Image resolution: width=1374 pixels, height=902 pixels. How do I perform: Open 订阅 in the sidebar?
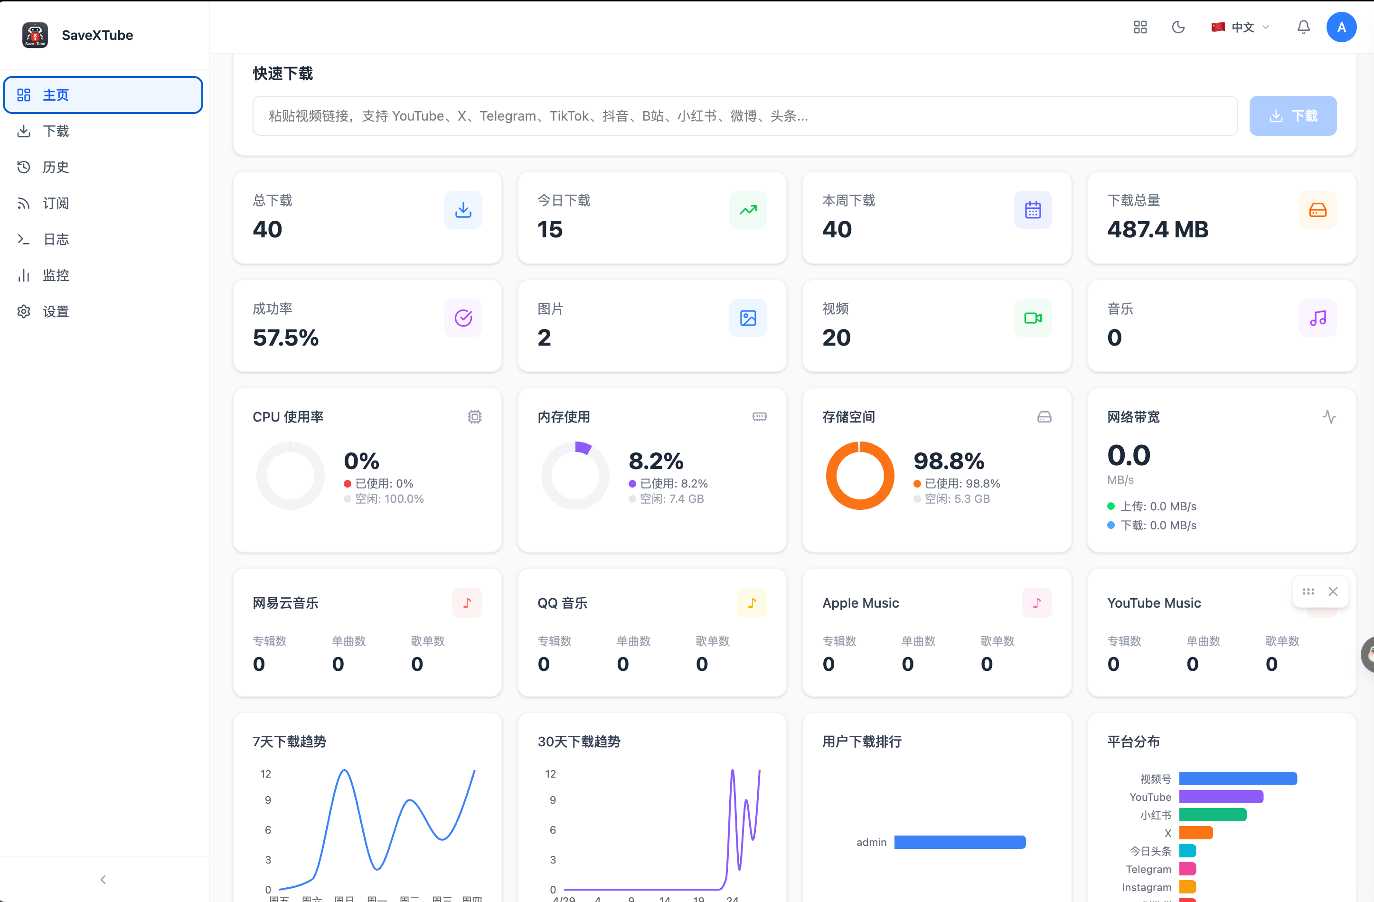coord(104,203)
